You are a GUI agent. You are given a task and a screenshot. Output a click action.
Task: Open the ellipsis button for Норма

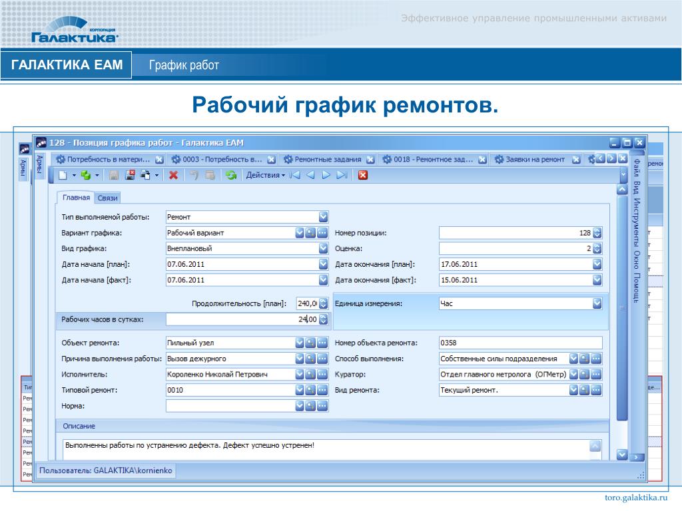(x=322, y=406)
